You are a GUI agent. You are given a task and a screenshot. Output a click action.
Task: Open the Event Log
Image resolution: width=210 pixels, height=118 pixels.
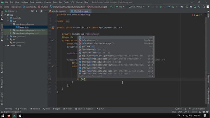coord(180,109)
